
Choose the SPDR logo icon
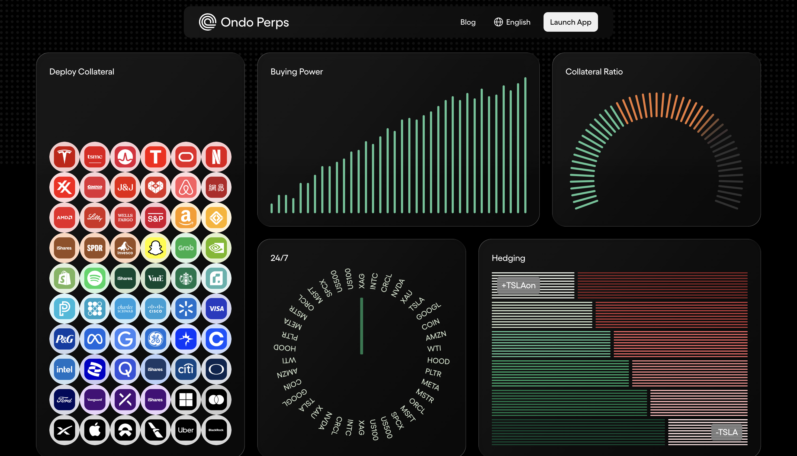point(95,248)
